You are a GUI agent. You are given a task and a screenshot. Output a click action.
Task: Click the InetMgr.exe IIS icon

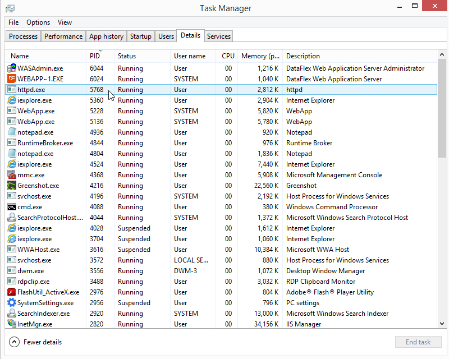pos(11,324)
